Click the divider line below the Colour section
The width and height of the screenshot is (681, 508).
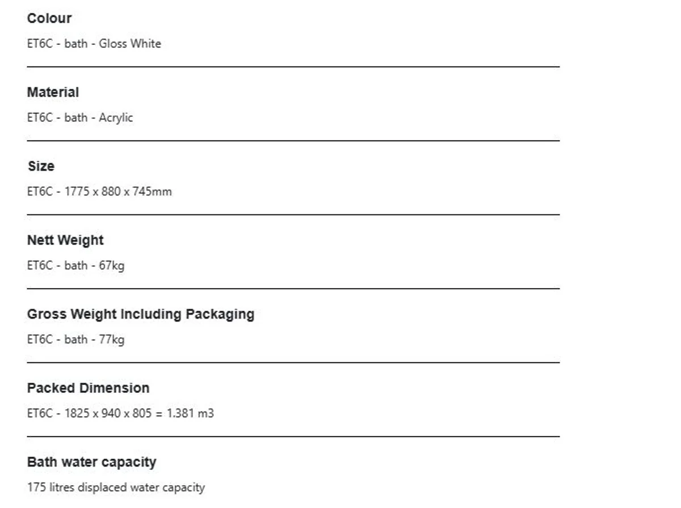point(293,67)
